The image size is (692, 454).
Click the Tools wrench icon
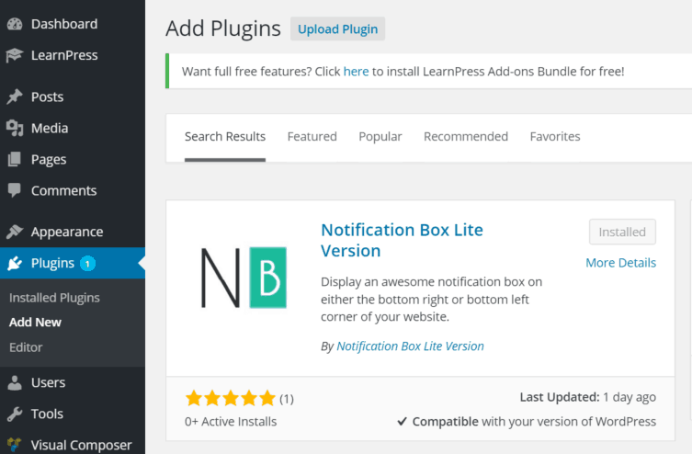[15, 414]
